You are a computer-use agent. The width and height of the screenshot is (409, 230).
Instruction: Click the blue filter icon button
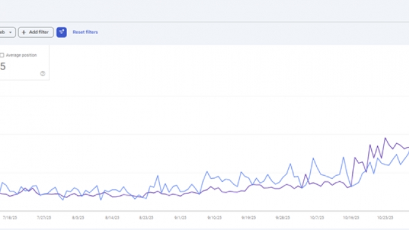62,32
